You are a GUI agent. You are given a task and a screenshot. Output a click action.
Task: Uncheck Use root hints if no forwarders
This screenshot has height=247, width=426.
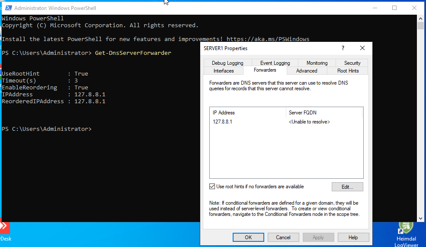point(212,187)
